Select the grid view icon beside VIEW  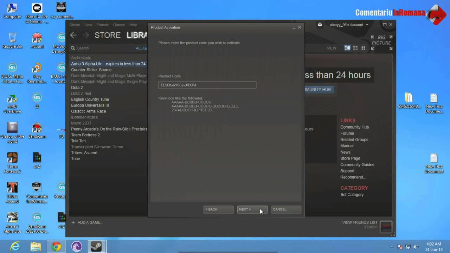point(363,48)
